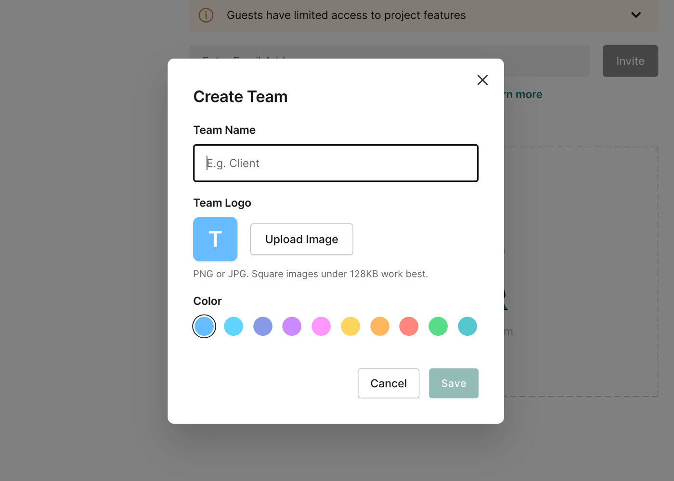Type in the Team Name field
Screen dimensions: 674x481
click(x=336, y=163)
